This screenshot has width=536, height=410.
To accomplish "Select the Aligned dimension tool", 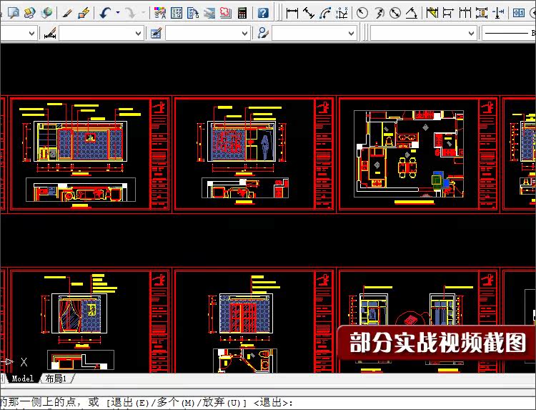I will (309, 13).
